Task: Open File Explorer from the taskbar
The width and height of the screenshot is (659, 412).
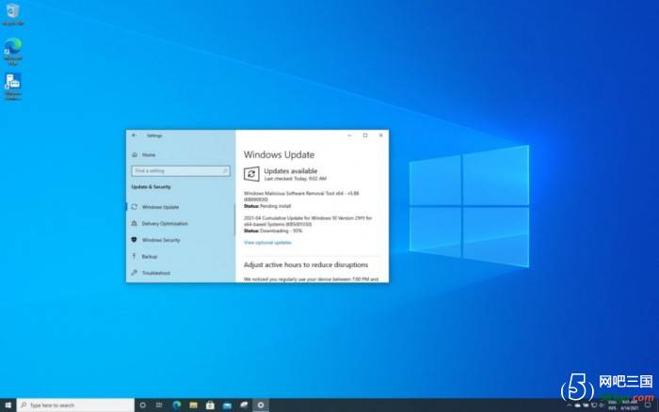Action: [193, 404]
